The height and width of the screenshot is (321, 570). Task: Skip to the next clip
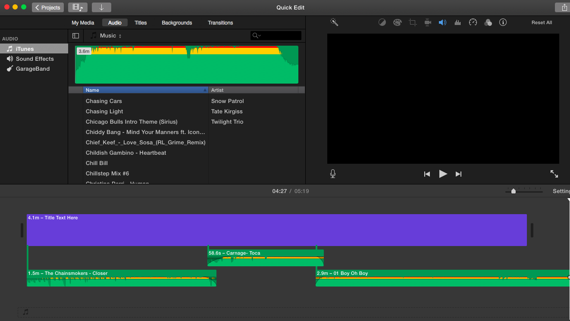tap(459, 174)
